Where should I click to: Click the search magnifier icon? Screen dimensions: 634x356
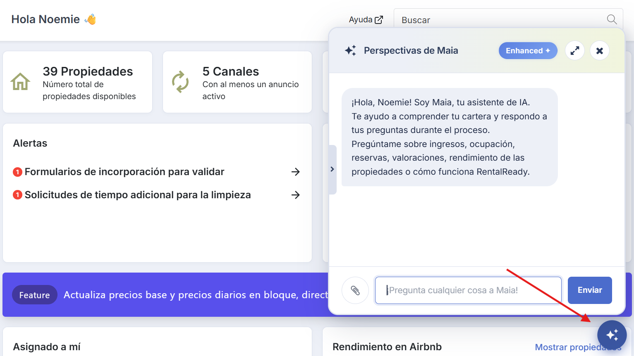612,19
